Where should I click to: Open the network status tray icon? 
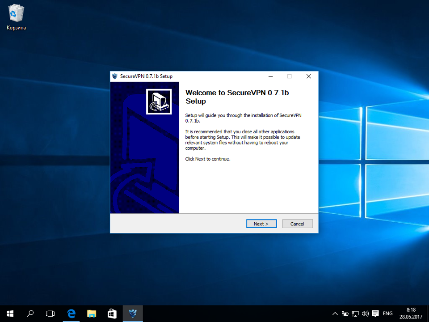355,314
